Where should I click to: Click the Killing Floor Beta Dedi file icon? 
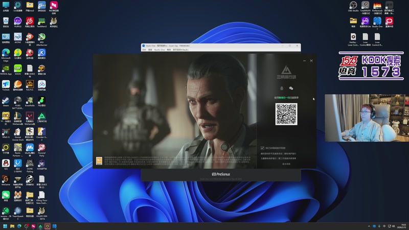(42, 197)
